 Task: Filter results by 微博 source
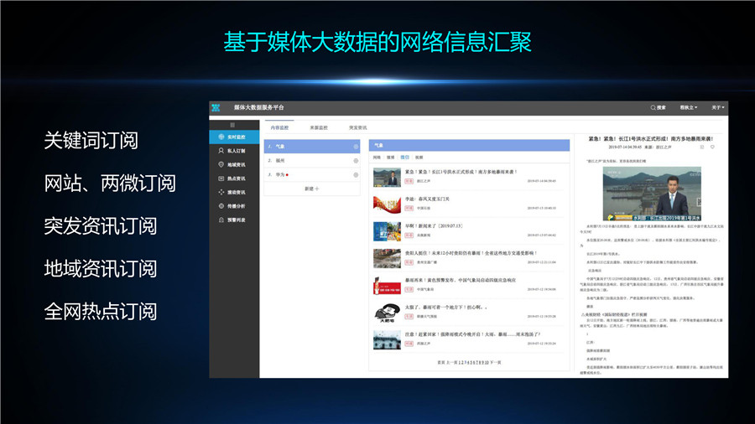(x=390, y=157)
